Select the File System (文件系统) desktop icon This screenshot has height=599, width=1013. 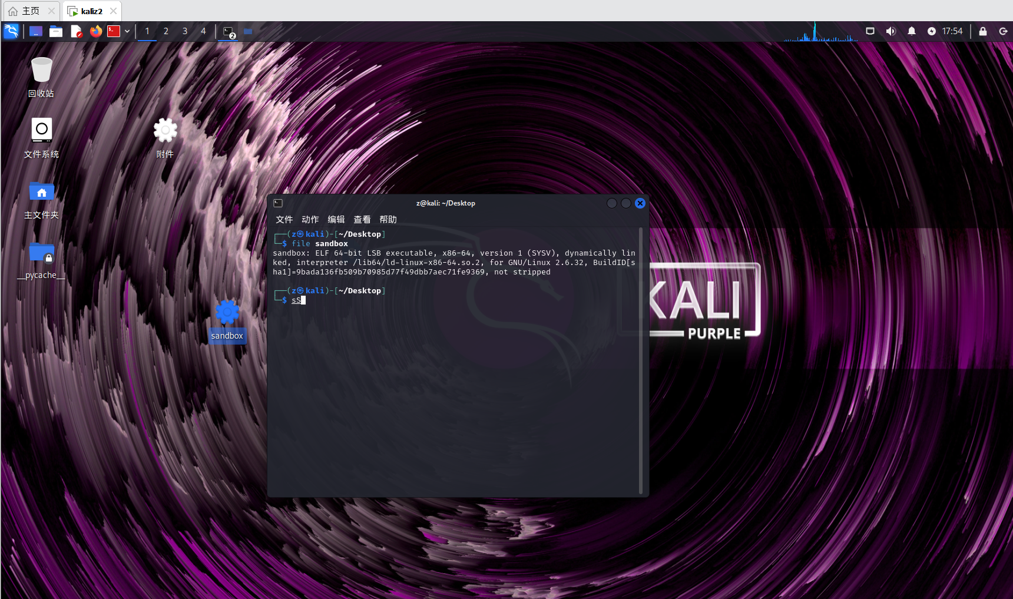click(41, 138)
